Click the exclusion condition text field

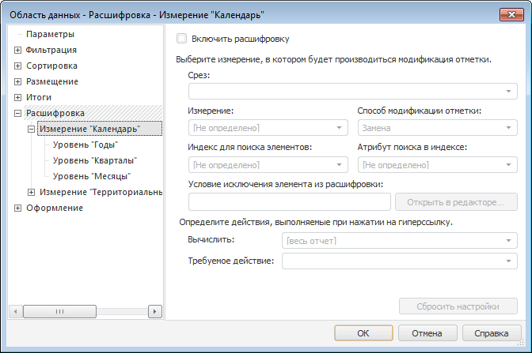point(290,201)
